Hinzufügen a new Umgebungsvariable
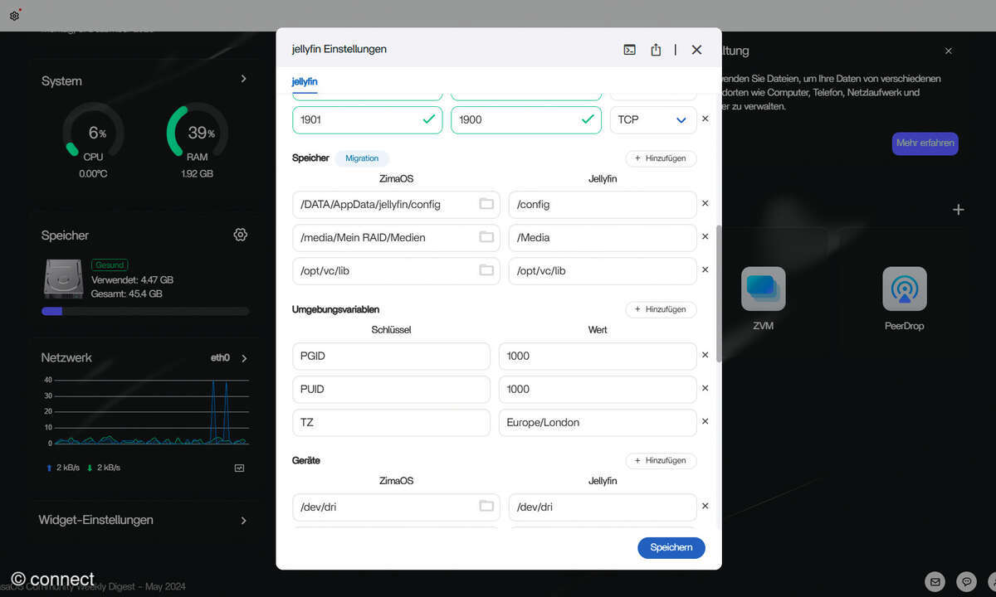 (661, 308)
